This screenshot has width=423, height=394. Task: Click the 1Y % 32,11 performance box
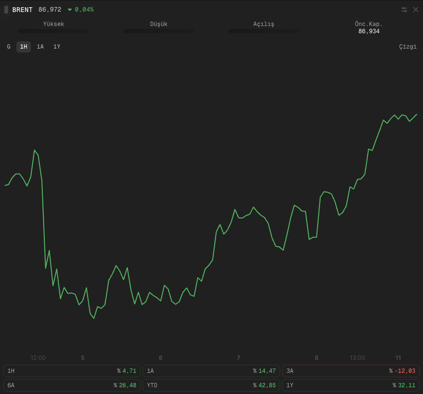[351, 385]
